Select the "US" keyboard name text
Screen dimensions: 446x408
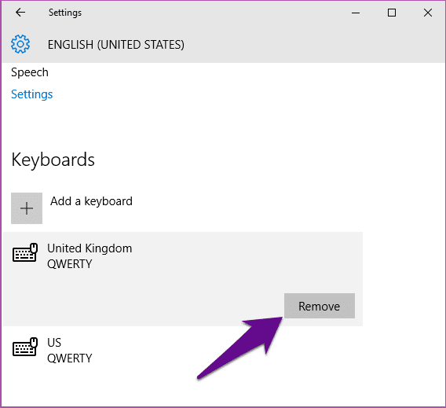click(54, 343)
